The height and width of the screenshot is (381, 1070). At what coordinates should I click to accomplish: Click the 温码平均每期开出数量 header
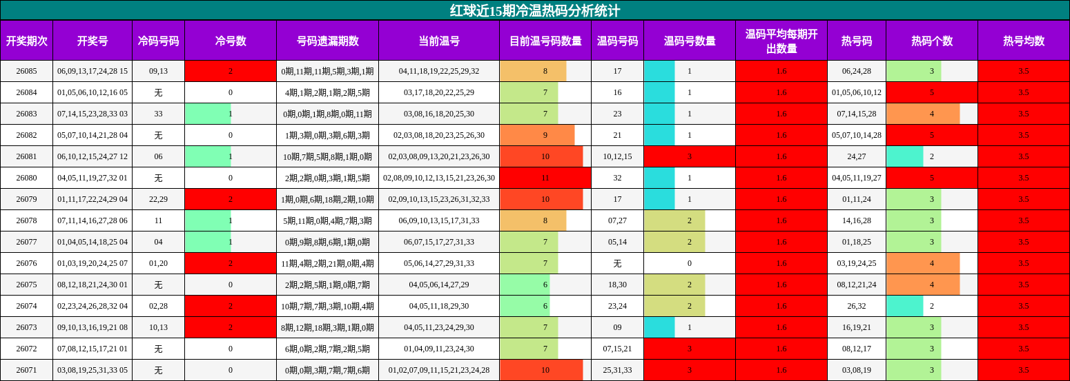[781, 41]
